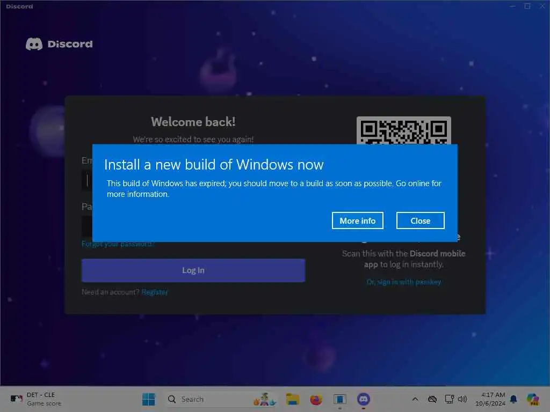
Task: Open the Copilot preview icon
Action: (533, 399)
